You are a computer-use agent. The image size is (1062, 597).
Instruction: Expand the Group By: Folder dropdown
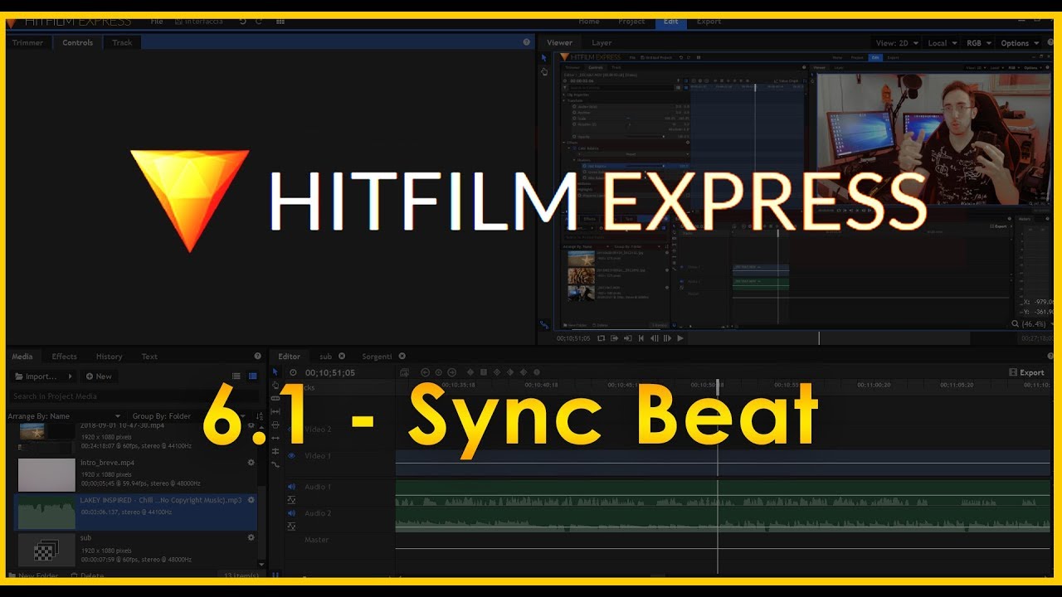(x=188, y=416)
